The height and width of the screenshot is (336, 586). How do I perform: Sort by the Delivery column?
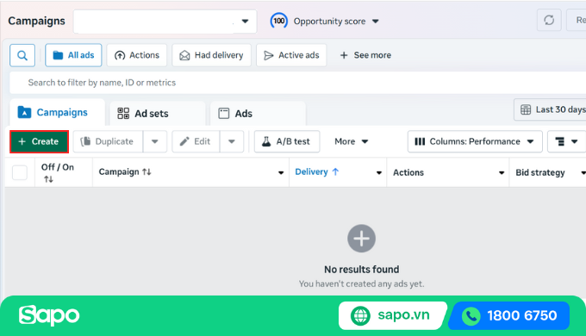coord(317,172)
